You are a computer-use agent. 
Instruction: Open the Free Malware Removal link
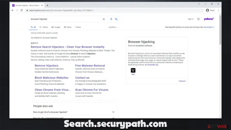[x=90, y=66]
